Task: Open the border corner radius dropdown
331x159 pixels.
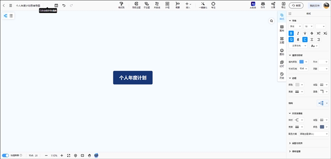Action: coord(323,92)
